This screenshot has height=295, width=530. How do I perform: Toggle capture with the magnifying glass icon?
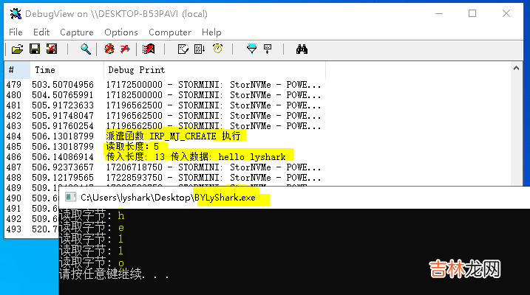(86, 49)
